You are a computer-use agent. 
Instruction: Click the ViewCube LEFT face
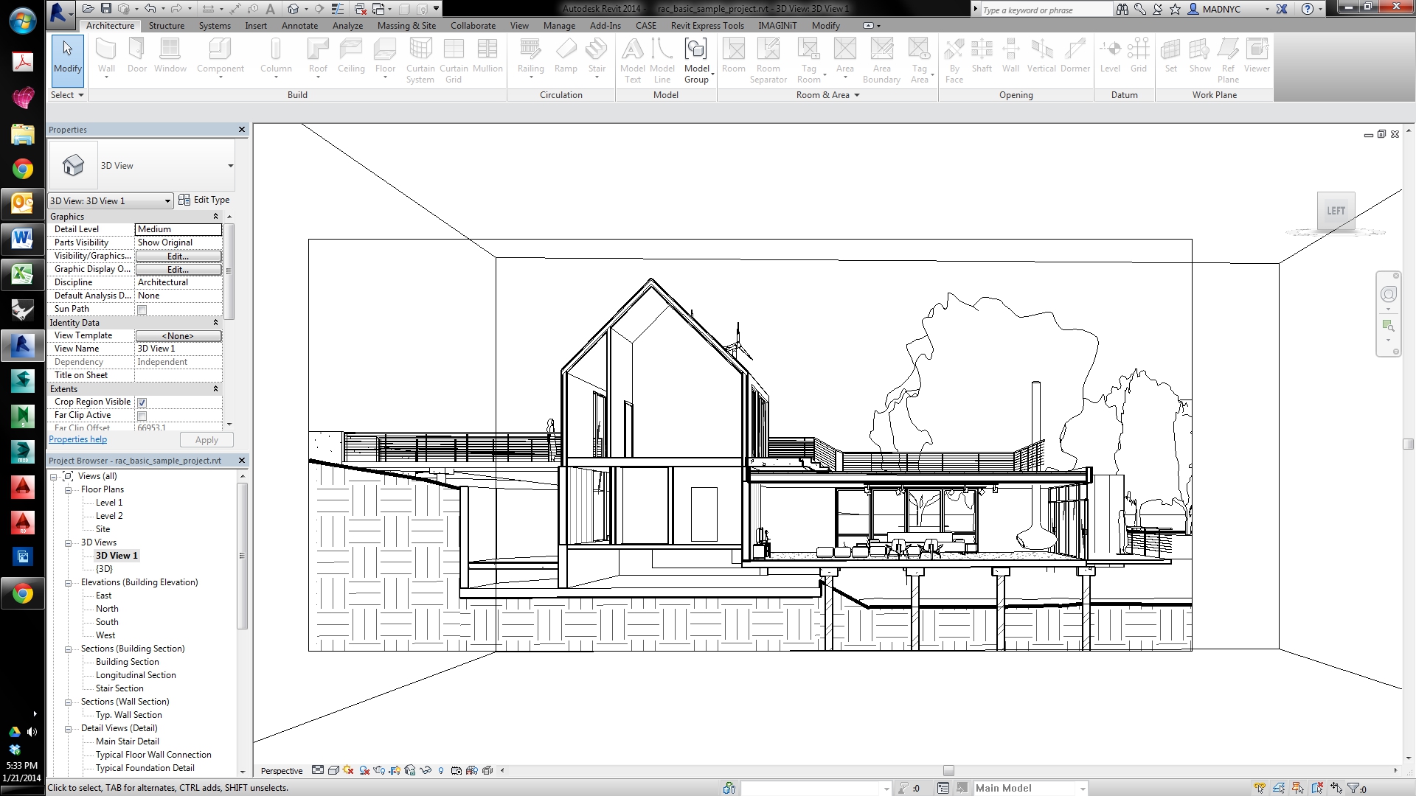1336,211
